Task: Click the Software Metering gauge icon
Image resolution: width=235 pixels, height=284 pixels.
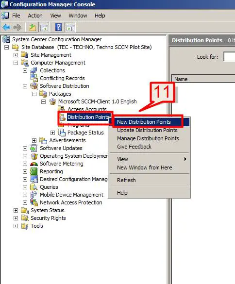Action: tap(34, 164)
